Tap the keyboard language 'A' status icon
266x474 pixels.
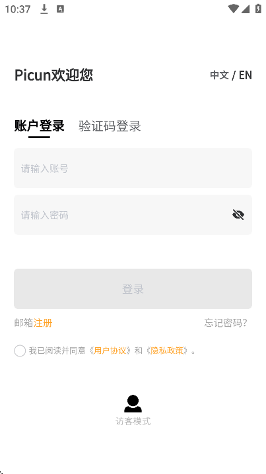click(x=60, y=9)
